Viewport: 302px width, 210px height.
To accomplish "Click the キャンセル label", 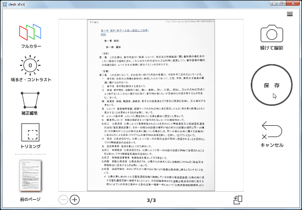I will (x=272, y=145).
